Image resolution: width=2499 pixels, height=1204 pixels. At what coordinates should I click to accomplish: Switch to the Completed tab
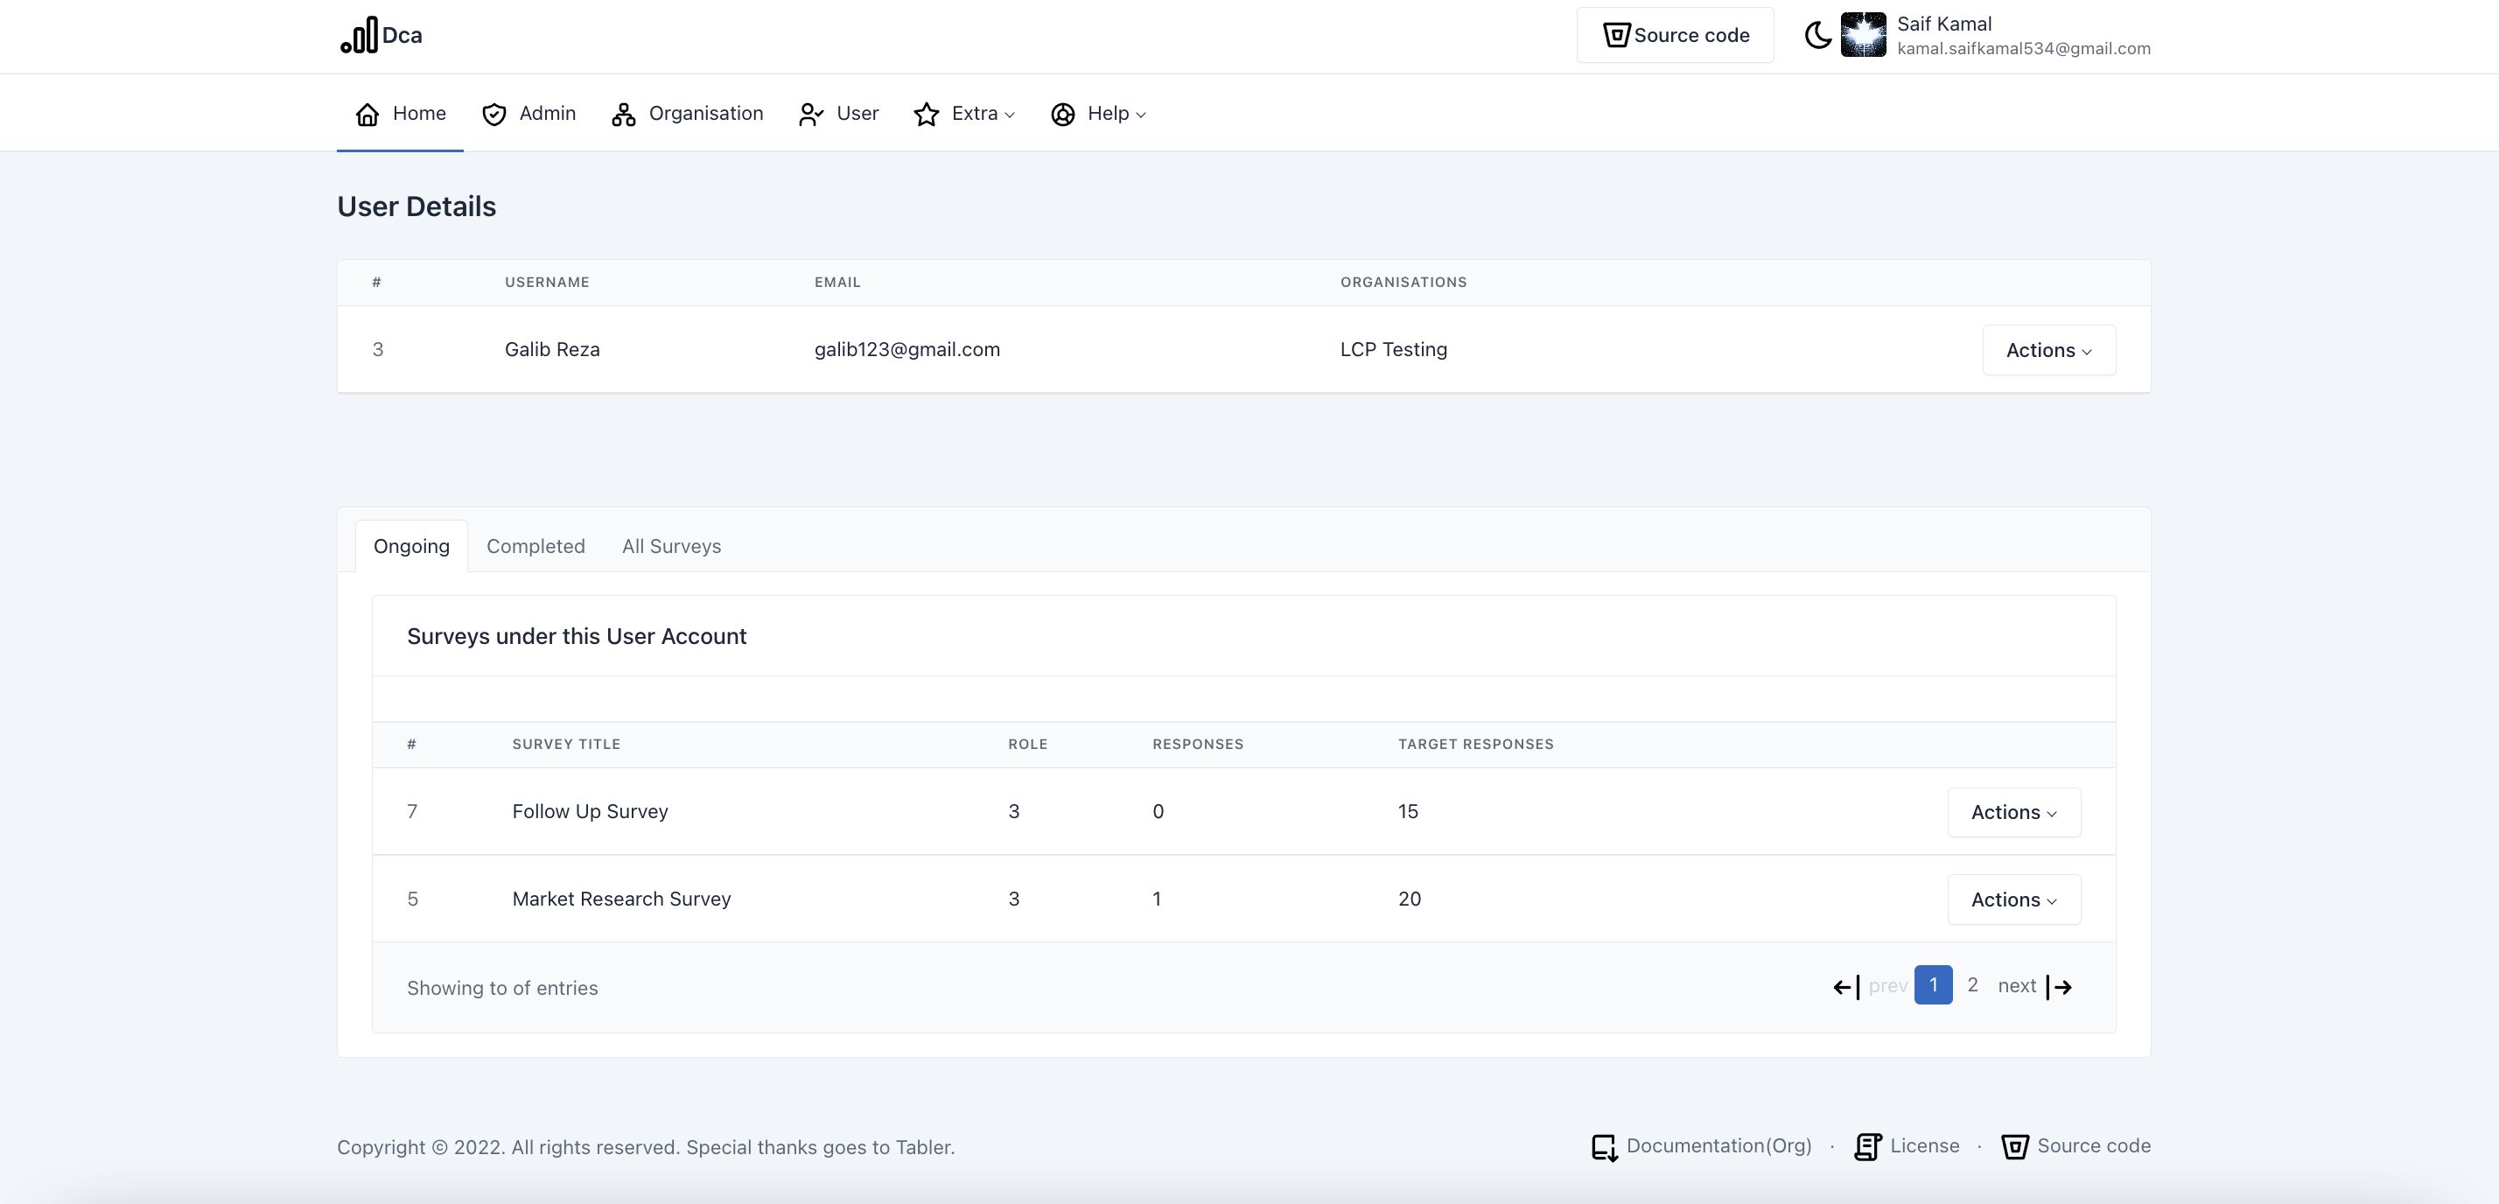tap(535, 546)
